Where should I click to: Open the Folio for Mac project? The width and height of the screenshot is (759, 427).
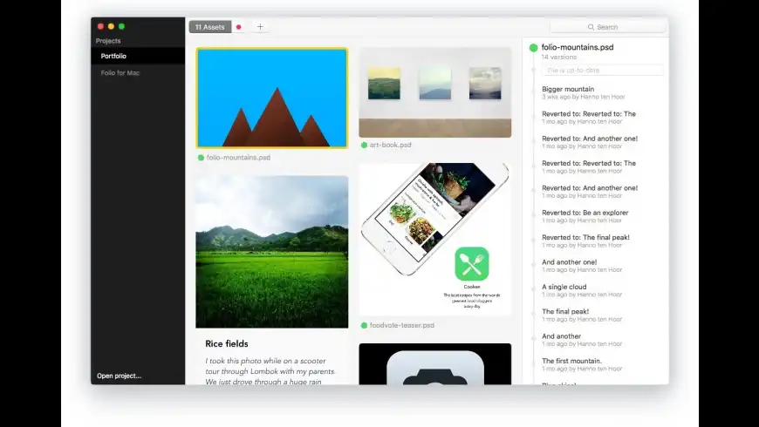coord(138,73)
